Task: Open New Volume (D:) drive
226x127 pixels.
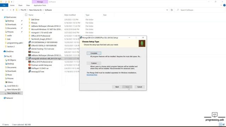Action: click(x=14, y=89)
